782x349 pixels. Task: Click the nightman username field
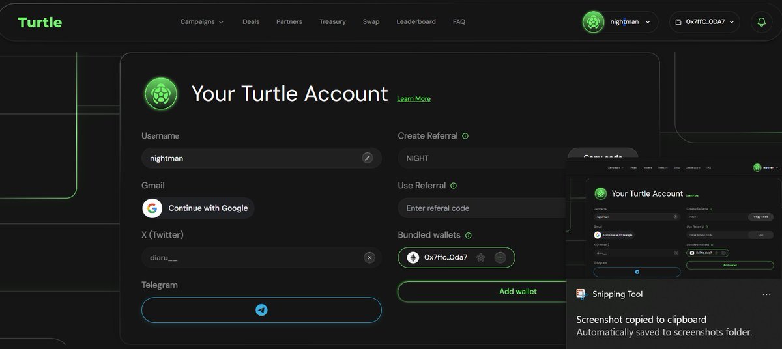[261, 158]
